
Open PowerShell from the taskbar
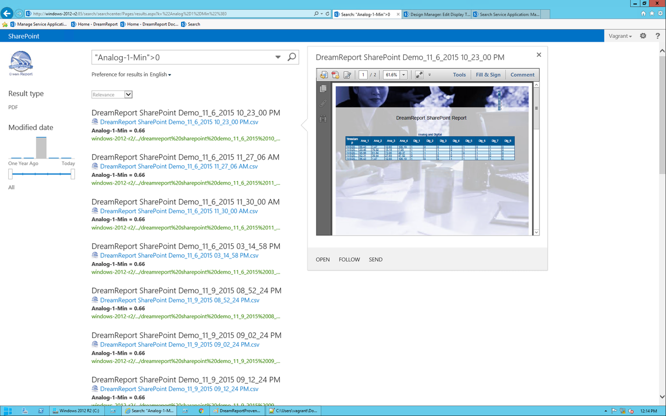coord(41,411)
